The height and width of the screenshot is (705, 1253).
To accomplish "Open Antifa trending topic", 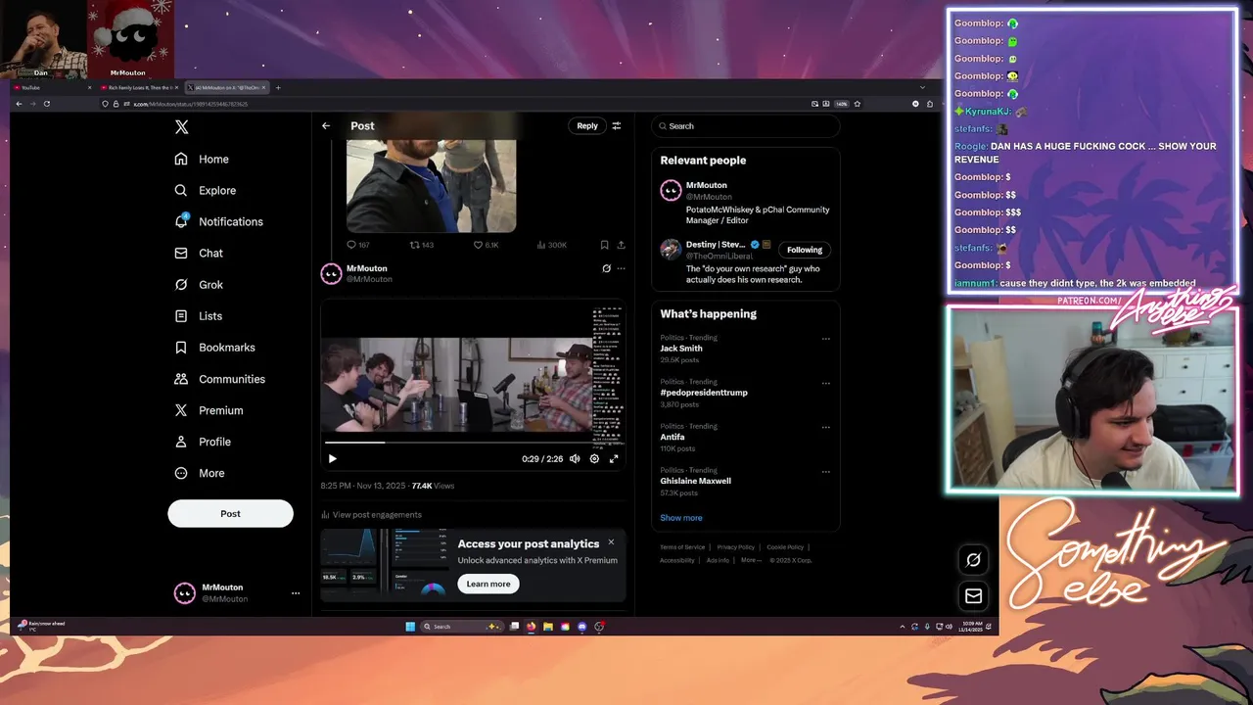I will click(673, 437).
